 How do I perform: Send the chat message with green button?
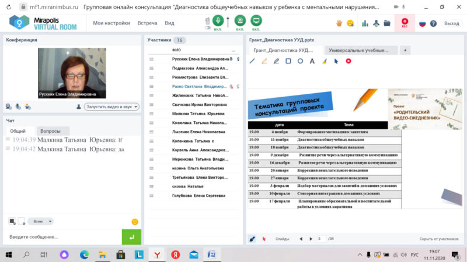point(131,237)
